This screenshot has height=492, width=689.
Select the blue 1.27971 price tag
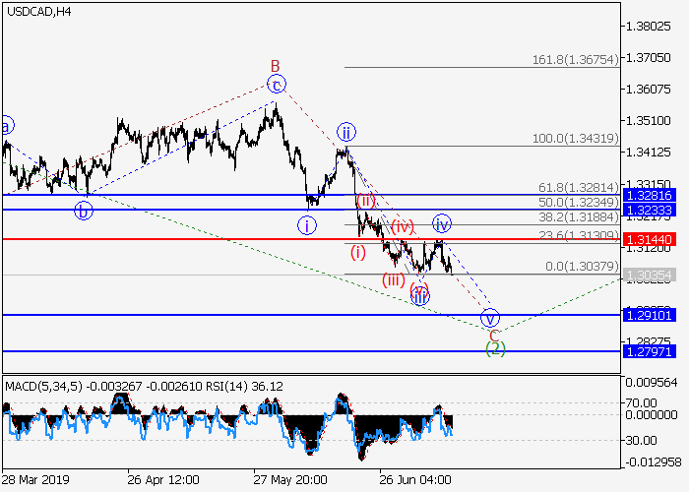(649, 350)
